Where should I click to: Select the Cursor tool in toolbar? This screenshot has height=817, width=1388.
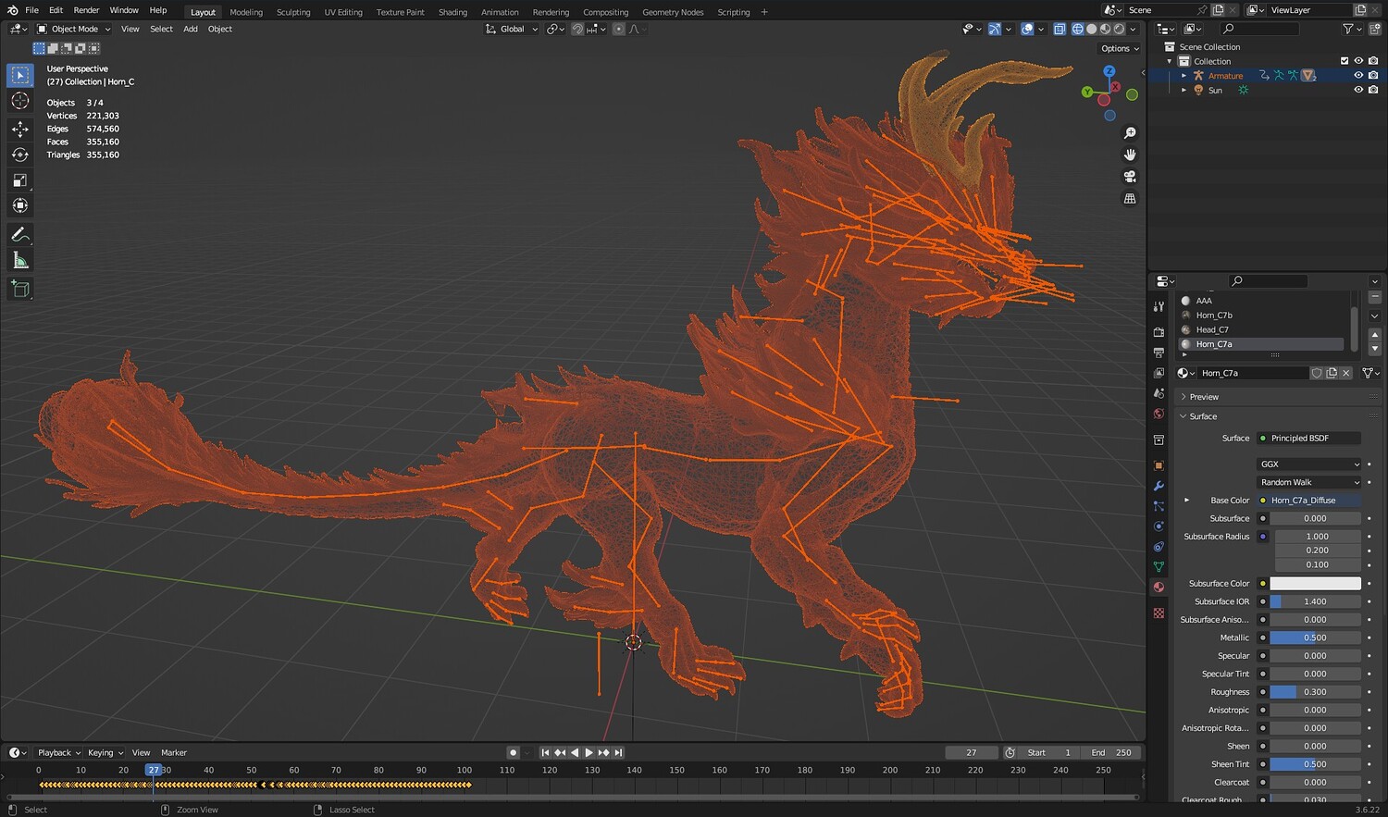click(20, 101)
